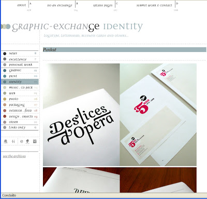
Task: Select the "print" category in sidebar
Action: pos(13,76)
